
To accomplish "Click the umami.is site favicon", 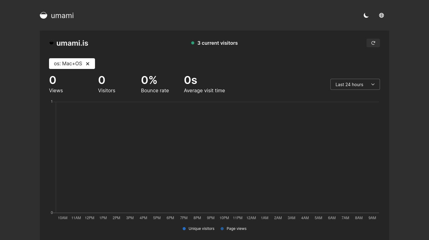I will tap(51, 43).
